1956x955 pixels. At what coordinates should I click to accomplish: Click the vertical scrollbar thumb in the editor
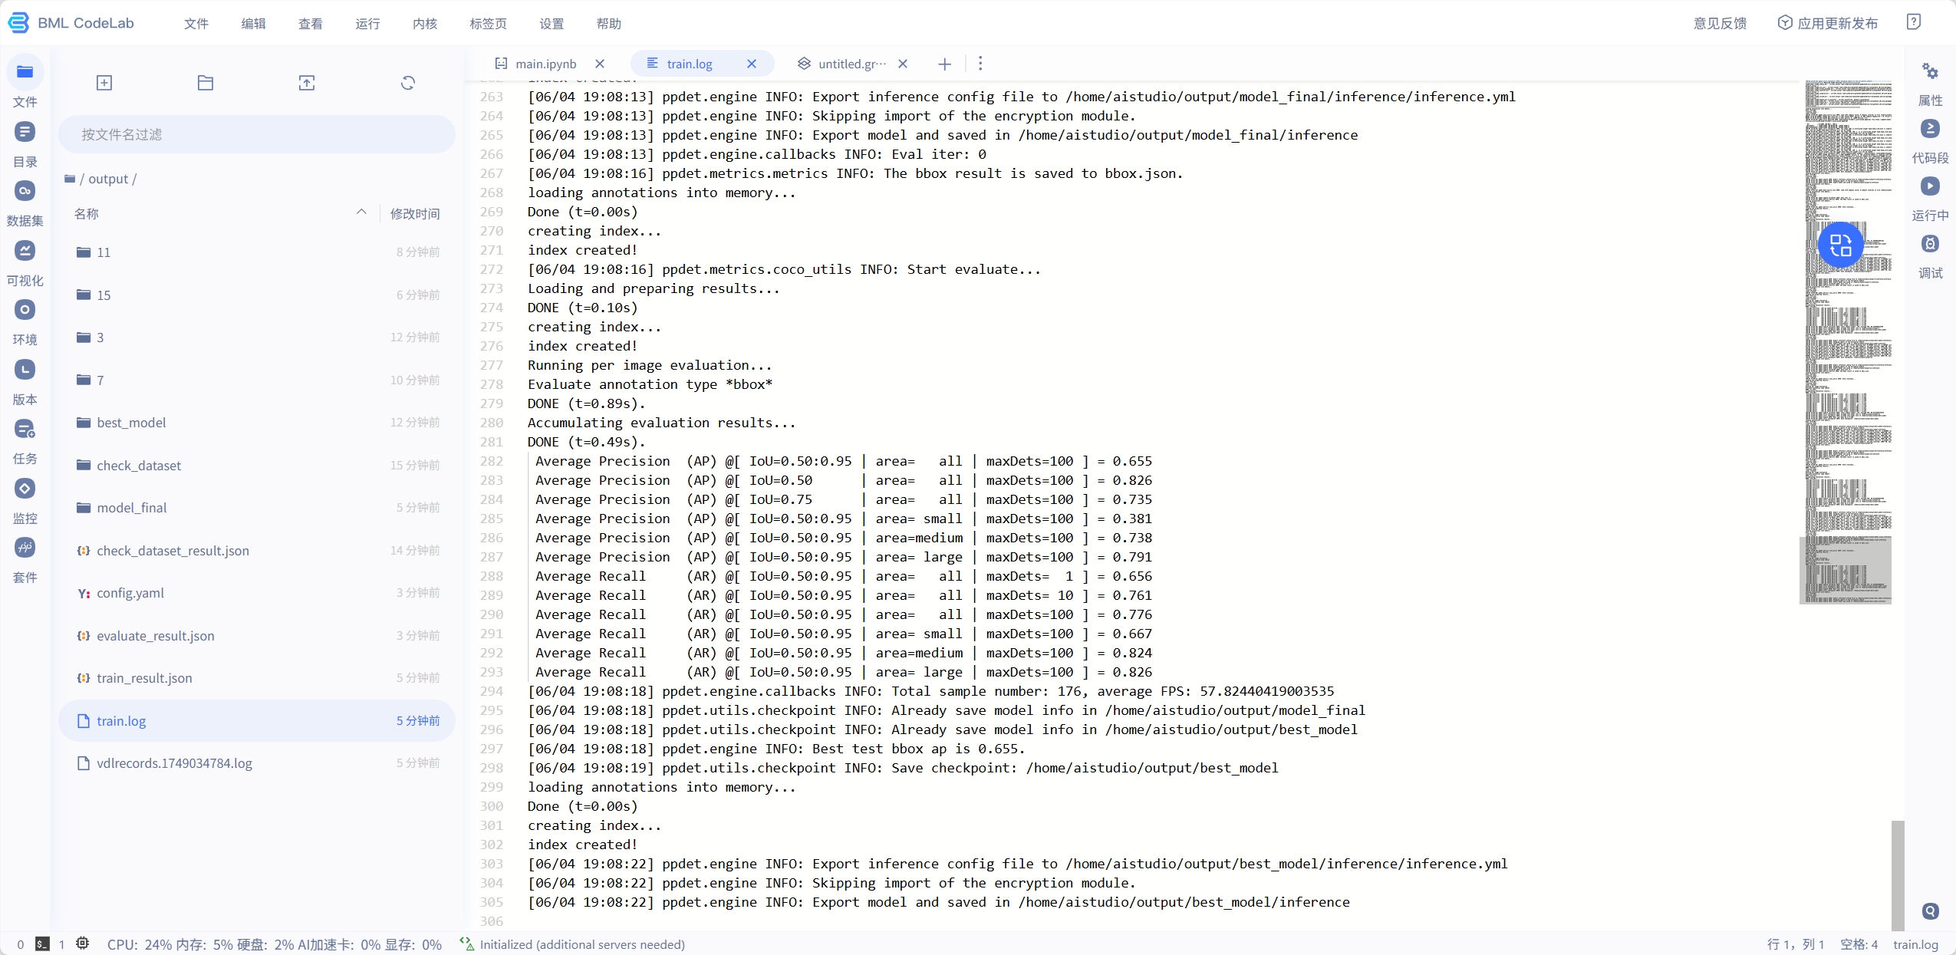click(1897, 874)
